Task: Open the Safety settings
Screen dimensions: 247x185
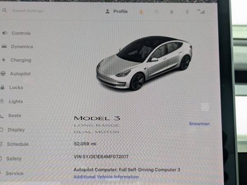Action: pyautogui.click(x=14, y=159)
